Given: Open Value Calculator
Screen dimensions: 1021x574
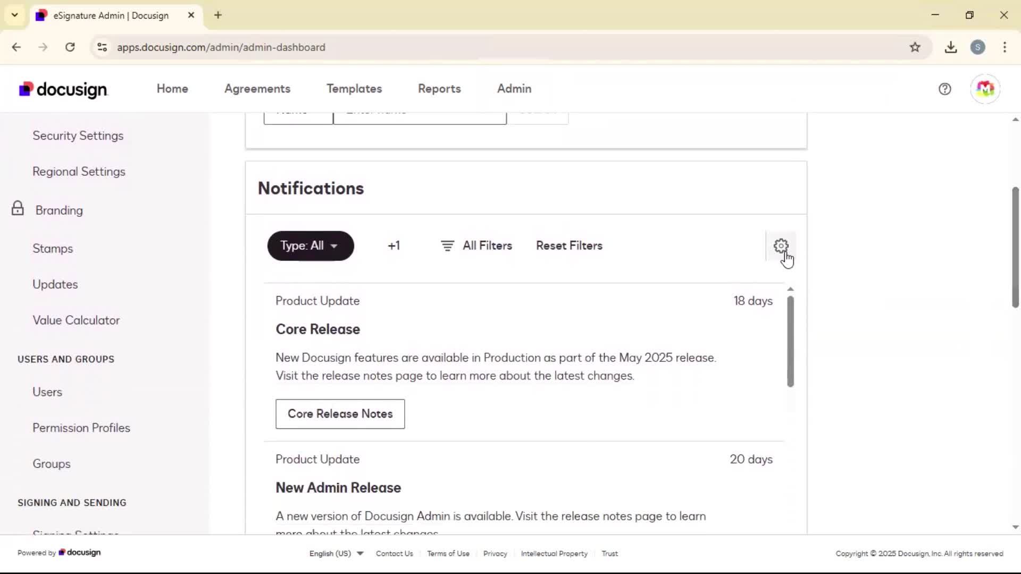Looking at the screenshot, I should coord(76,320).
